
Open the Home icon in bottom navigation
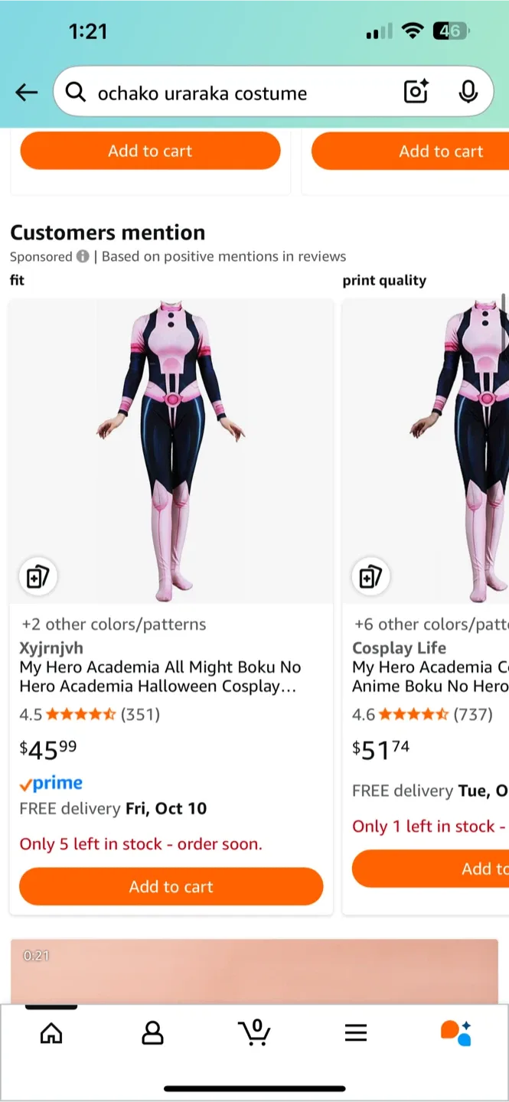point(51,1033)
